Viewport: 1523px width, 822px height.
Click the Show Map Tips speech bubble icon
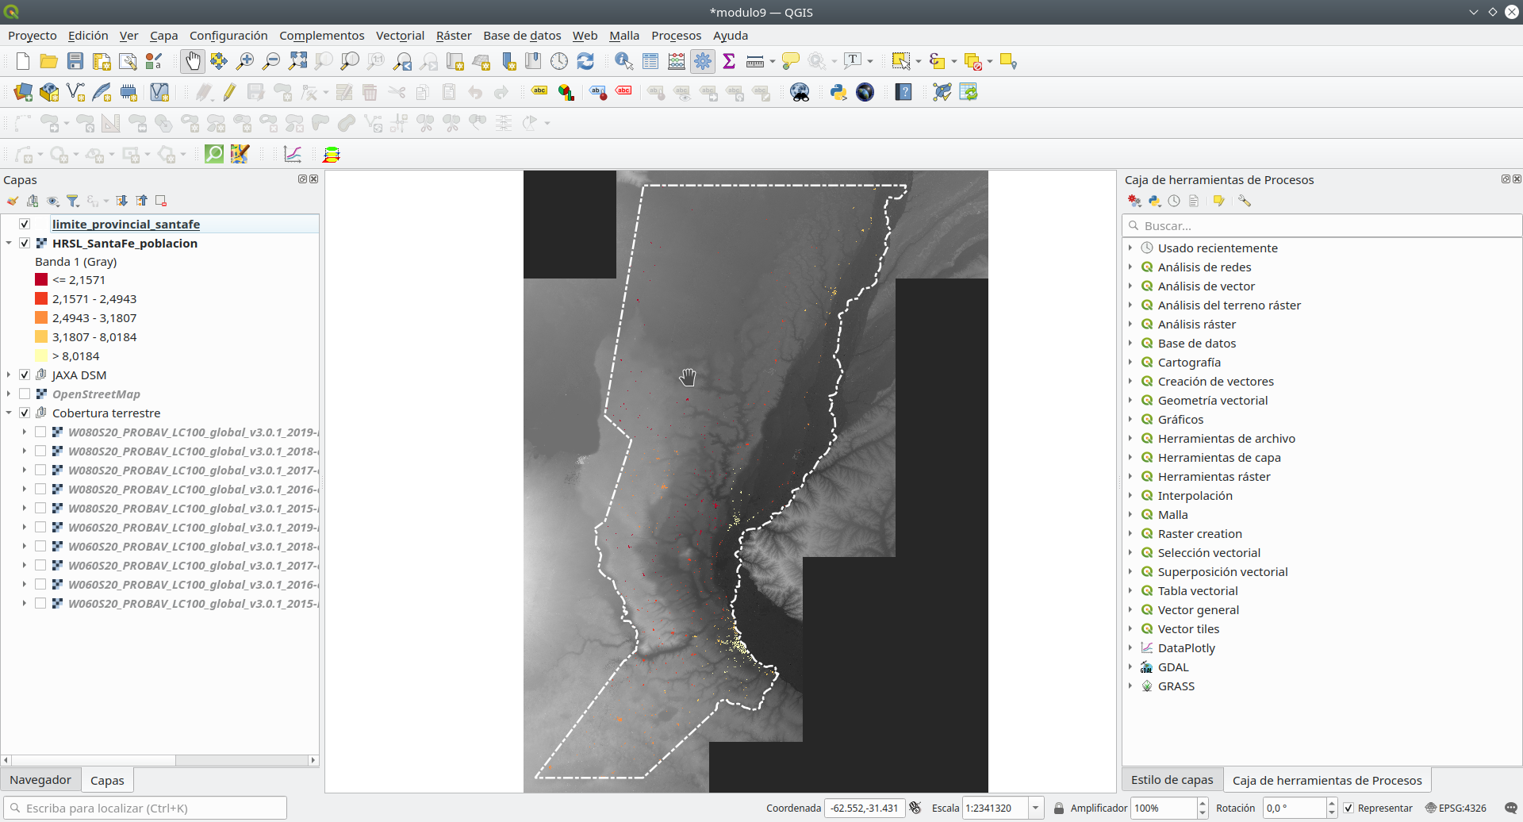791,61
